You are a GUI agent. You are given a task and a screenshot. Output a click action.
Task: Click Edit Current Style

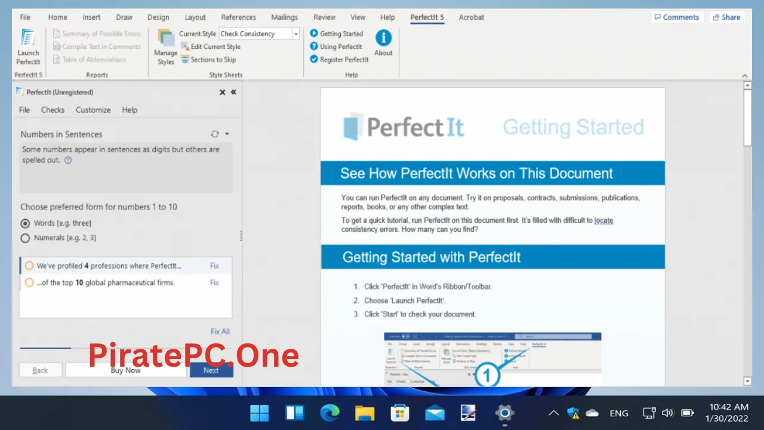coord(211,47)
